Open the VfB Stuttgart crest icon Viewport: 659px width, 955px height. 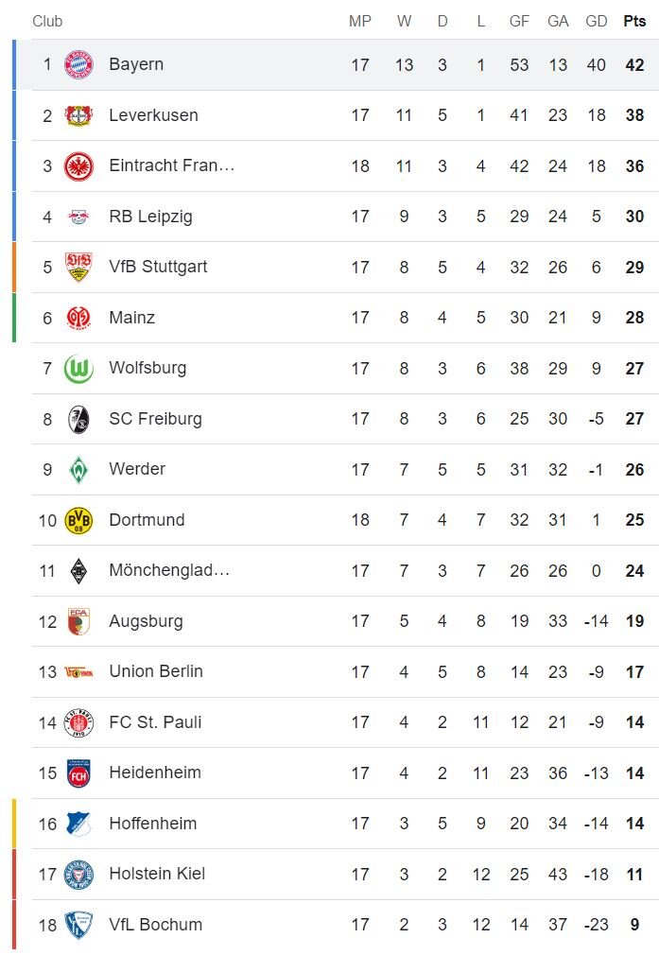tap(78, 268)
